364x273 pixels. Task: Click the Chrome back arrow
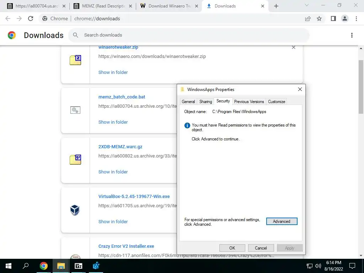(8, 18)
